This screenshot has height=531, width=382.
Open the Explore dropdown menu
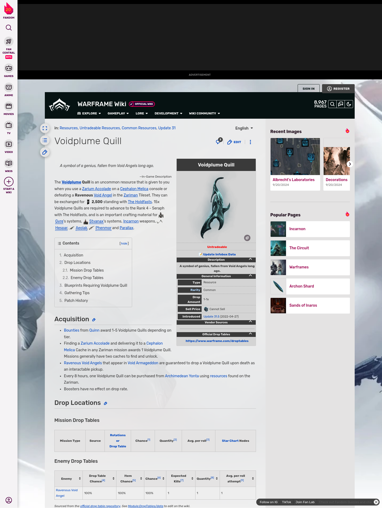[x=89, y=113]
